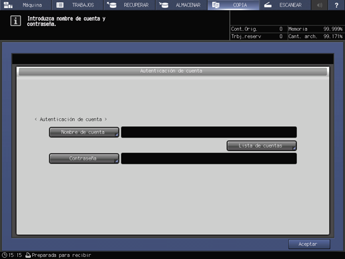The width and height of the screenshot is (345, 259).
Task: Open the Lista de cuentas
Action: tap(262, 146)
